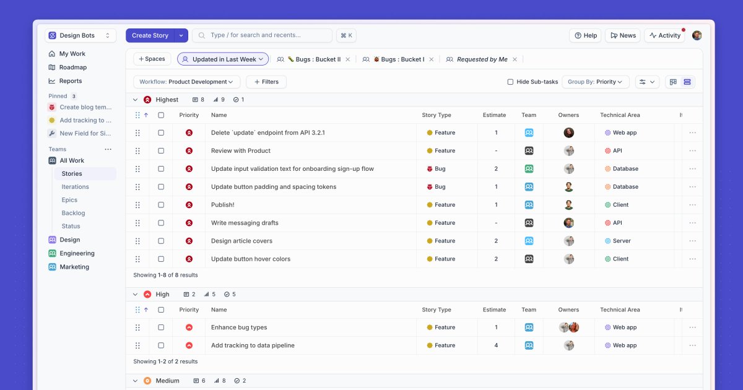This screenshot has height=390, width=743.
Task: Open the Status page in sidebar
Action: click(71, 227)
